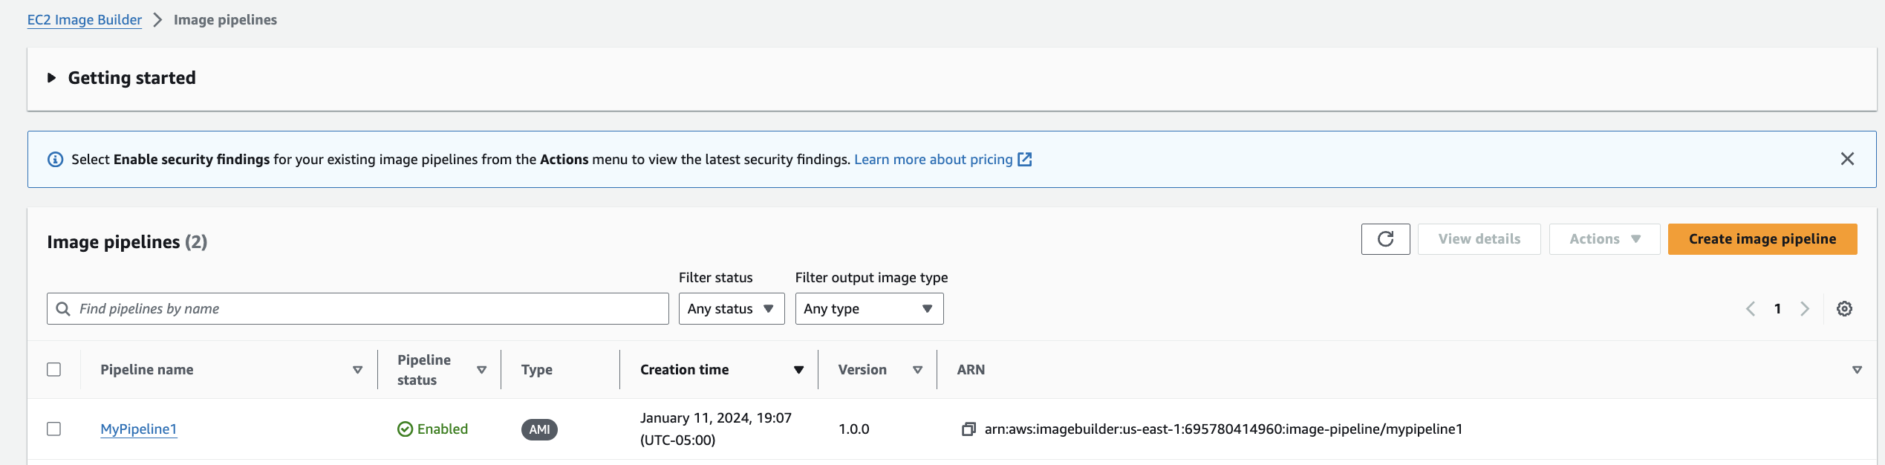Click the external link icon beside pricing

(1025, 160)
